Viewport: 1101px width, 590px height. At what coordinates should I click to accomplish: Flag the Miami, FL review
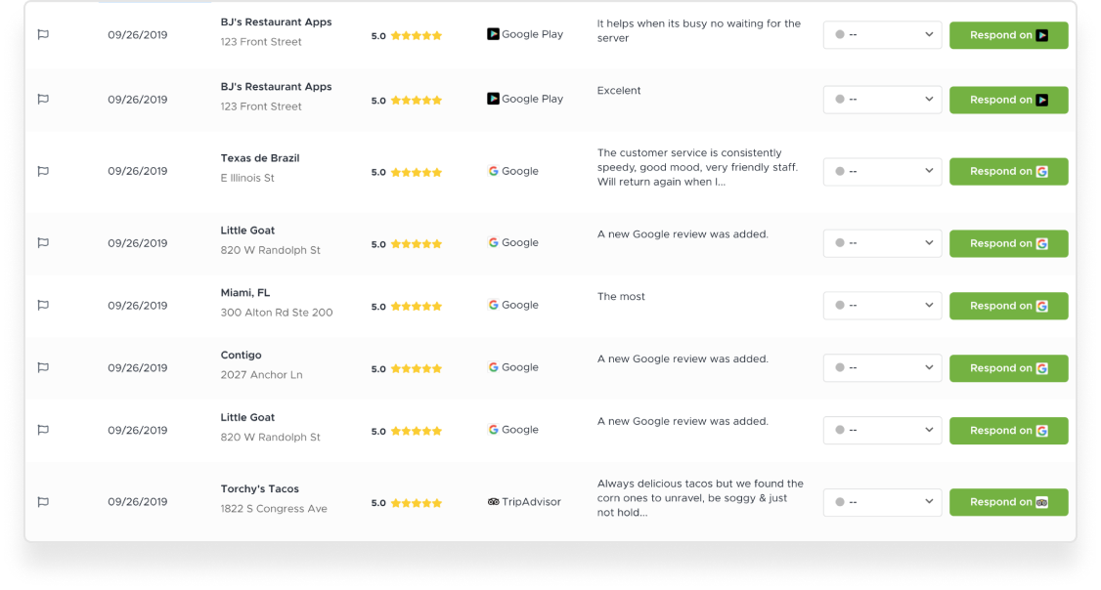point(43,305)
